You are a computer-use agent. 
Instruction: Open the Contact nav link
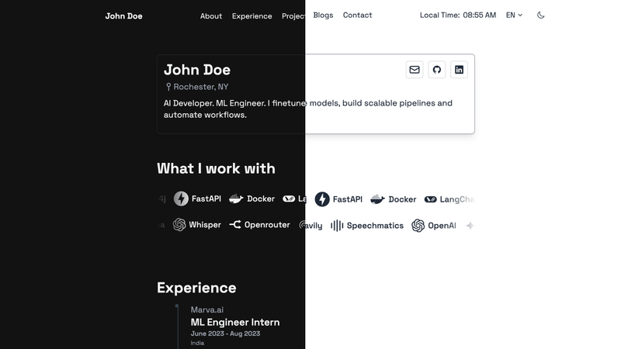coord(357,16)
